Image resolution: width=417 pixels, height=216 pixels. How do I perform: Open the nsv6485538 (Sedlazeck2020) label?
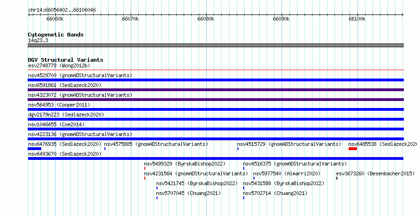click(x=382, y=144)
